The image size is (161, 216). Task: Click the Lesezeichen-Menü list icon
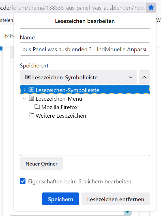pos(31,98)
